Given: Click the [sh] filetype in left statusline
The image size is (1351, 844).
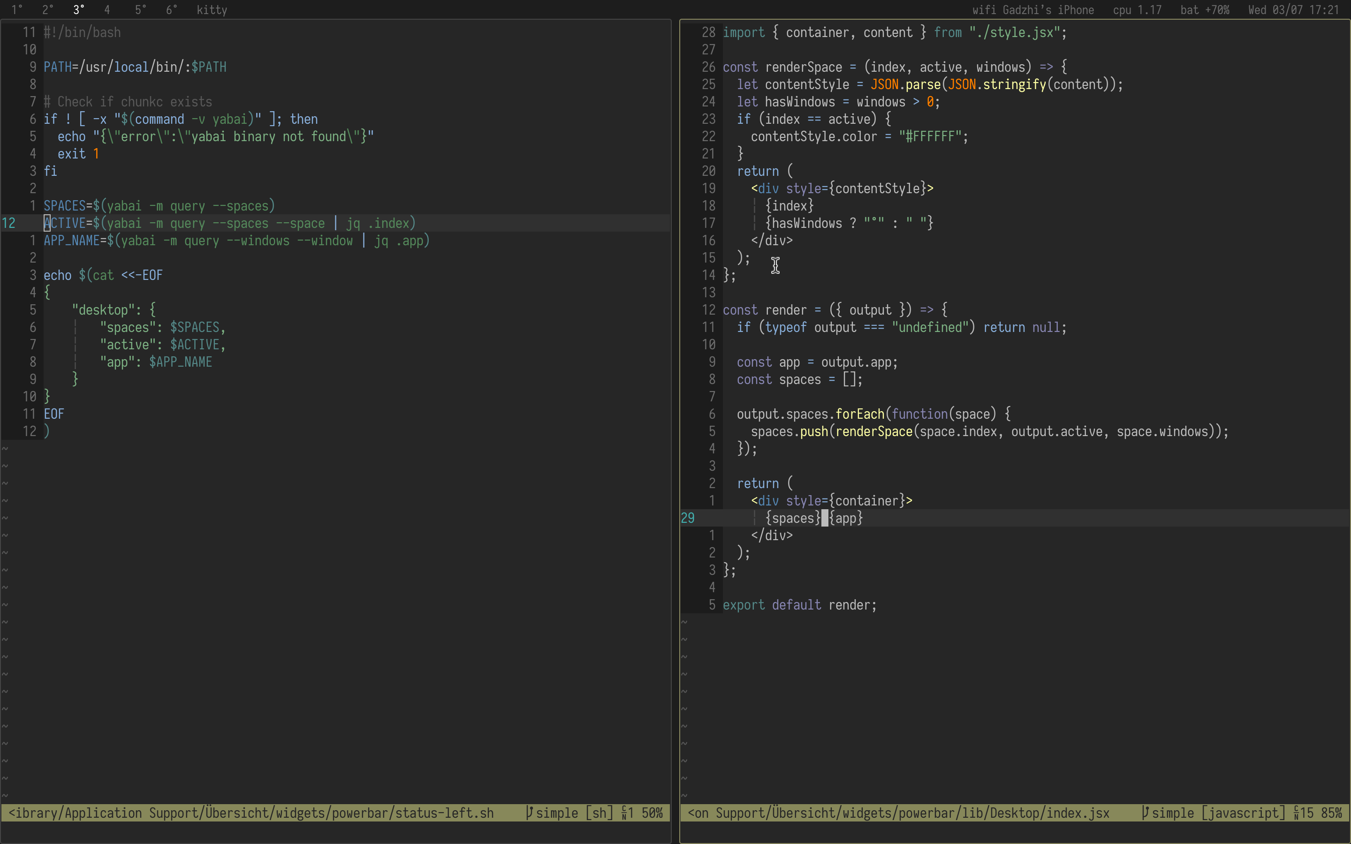Looking at the screenshot, I should (599, 813).
